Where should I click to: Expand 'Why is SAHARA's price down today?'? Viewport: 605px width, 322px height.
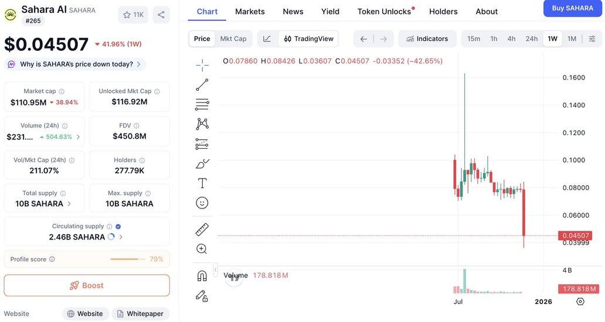pyautogui.click(x=76, y=64)
